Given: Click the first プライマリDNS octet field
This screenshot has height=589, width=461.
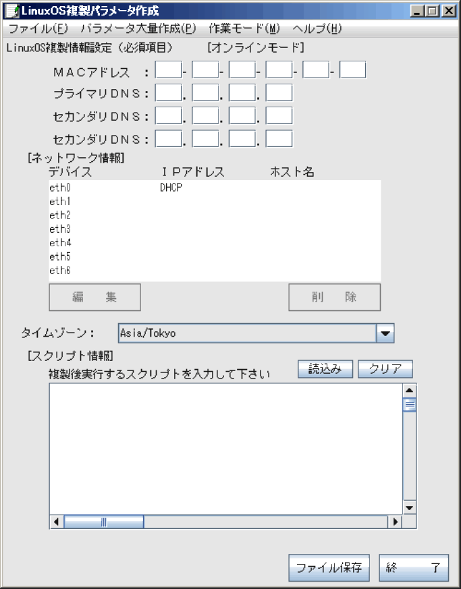Looking at the screenshot, I should tap(168, 93).
